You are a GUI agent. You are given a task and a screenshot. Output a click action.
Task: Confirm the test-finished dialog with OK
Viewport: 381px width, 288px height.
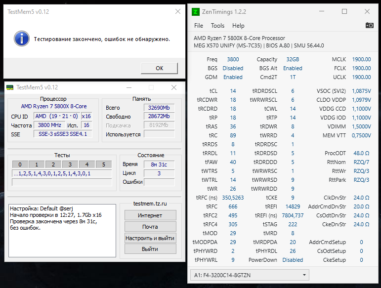point(160,68)
